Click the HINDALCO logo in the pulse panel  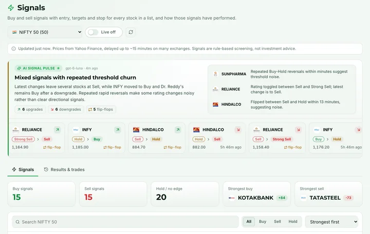(x=215, y=104)
